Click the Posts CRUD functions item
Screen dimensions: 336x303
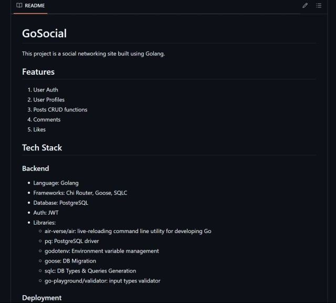(60, 110)
